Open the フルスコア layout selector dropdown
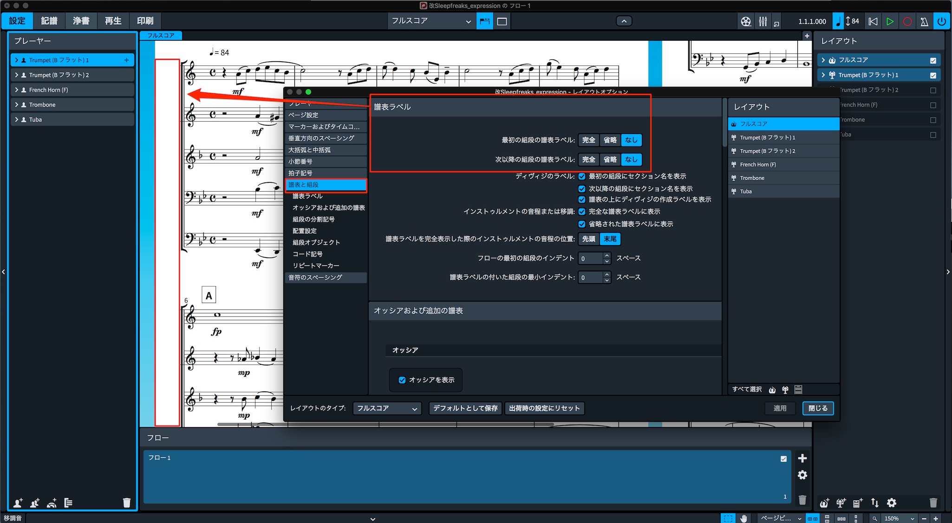This screenshot has width=952, height=523. coord(431,21)
